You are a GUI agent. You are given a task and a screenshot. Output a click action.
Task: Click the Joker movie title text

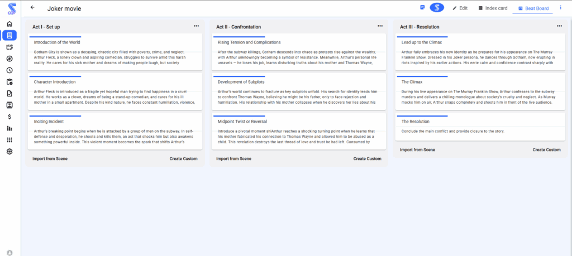pos(64,8)
